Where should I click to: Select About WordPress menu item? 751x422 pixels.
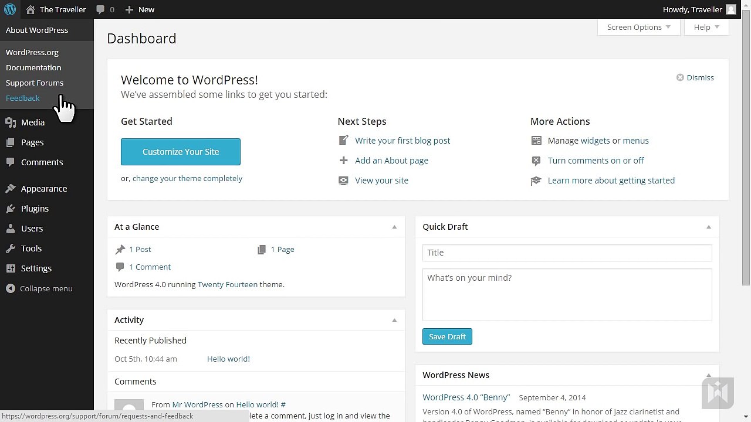pos(37,30)
